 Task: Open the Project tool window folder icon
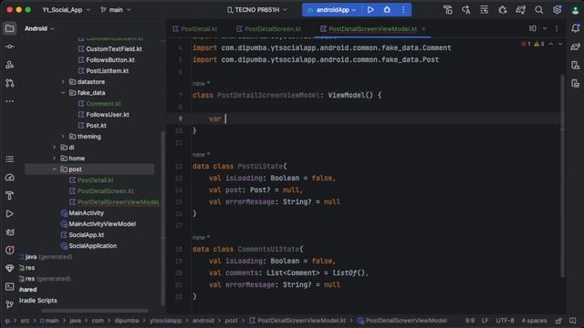pos(10,28)
